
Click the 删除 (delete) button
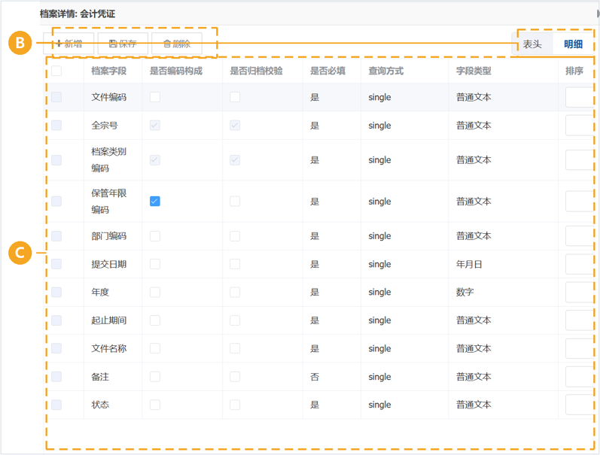click(x=177, y=44)
